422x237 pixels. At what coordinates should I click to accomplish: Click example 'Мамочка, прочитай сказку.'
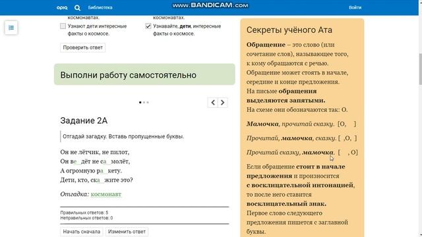tap(290, 124)
